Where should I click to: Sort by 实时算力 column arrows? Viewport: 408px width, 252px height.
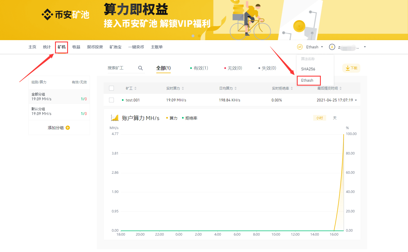click(x=183, y=88)
